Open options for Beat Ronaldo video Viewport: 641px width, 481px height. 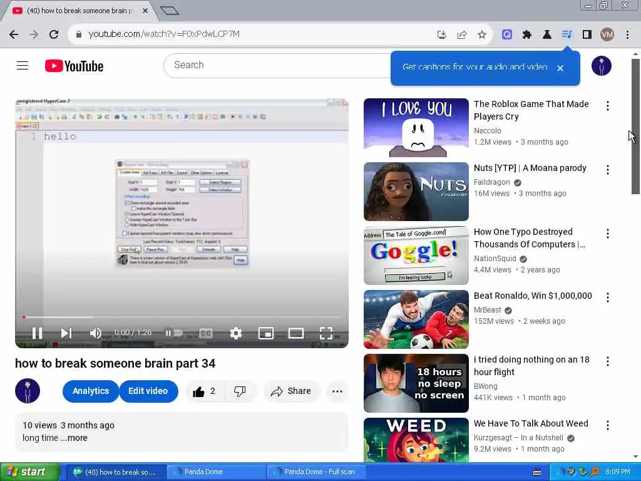(608, 297)
